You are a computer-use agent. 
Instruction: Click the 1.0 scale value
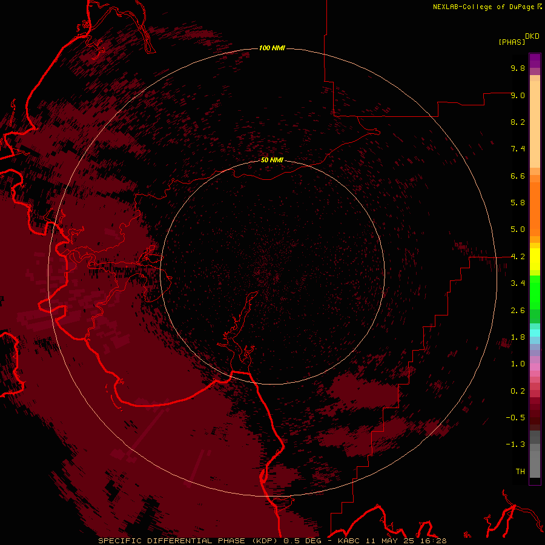(518, 364)
